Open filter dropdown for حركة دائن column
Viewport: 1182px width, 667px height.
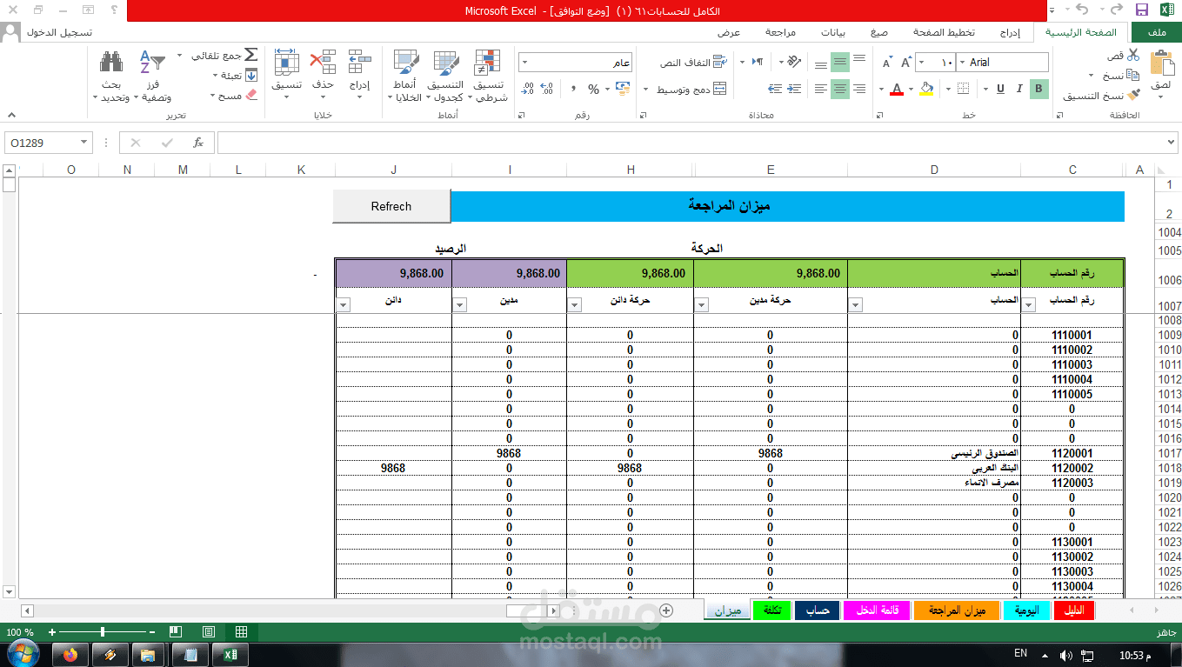tap(574, 305)
